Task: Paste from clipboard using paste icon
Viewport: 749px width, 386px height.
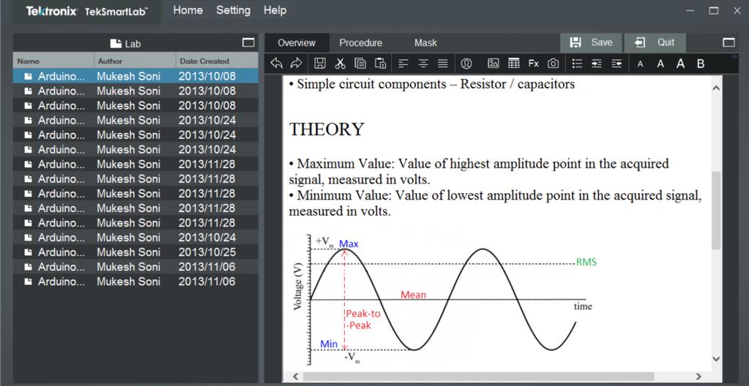Action: 380,63
